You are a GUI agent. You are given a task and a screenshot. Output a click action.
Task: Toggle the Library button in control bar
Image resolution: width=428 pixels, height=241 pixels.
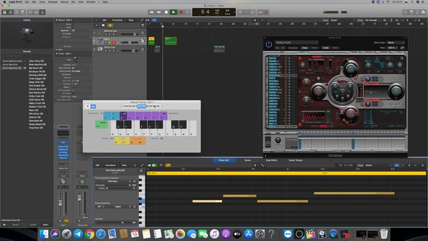pyautogui.click(x=5, y=12)
